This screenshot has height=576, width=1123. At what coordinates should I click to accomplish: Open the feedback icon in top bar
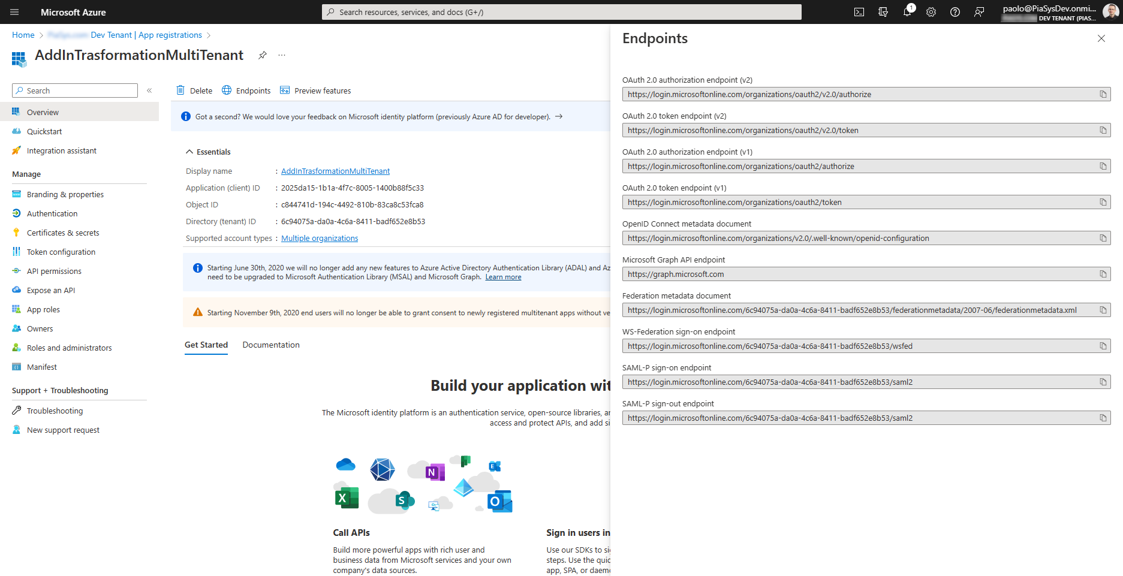click(x=979, y=12)
